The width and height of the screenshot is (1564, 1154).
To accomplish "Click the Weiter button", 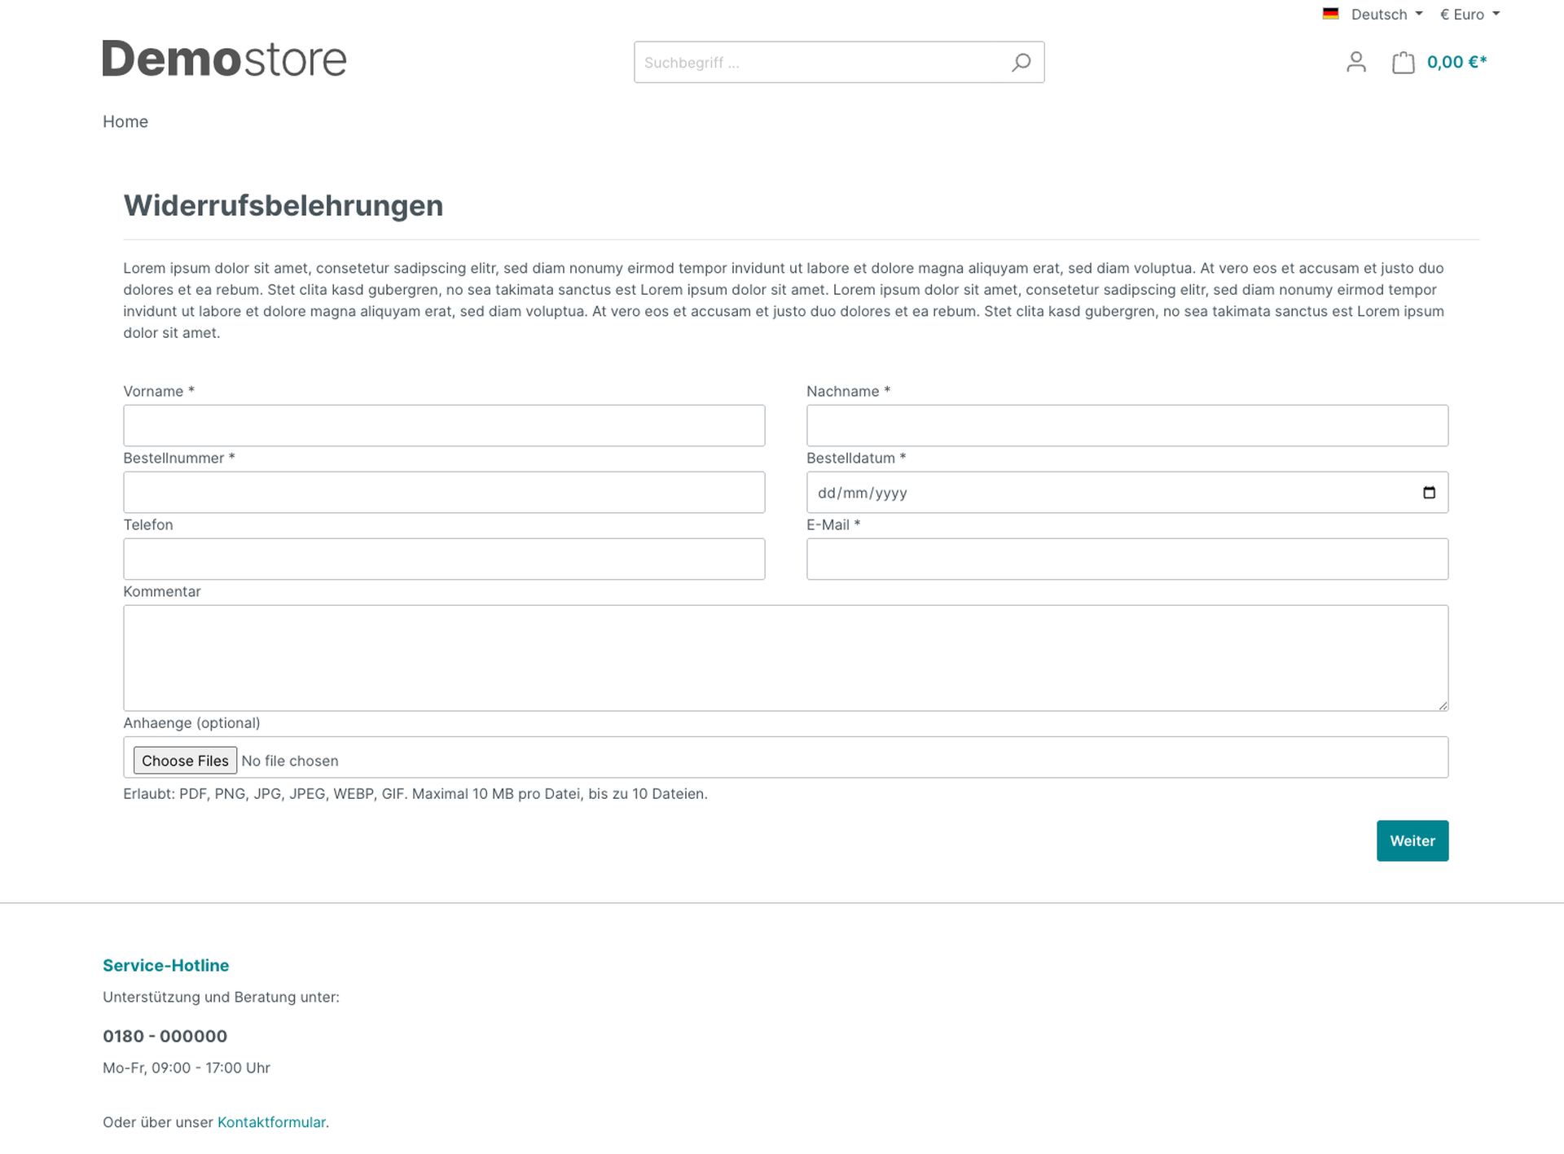I will (1412, 840).
